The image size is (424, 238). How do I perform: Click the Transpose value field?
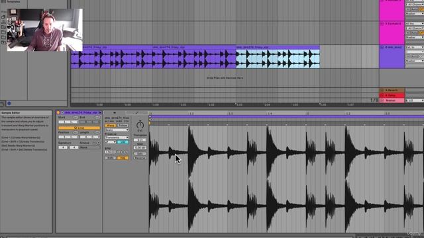tap(140, 139)
